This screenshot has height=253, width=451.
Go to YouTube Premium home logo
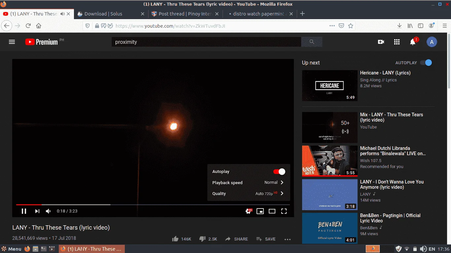point(41,42)
